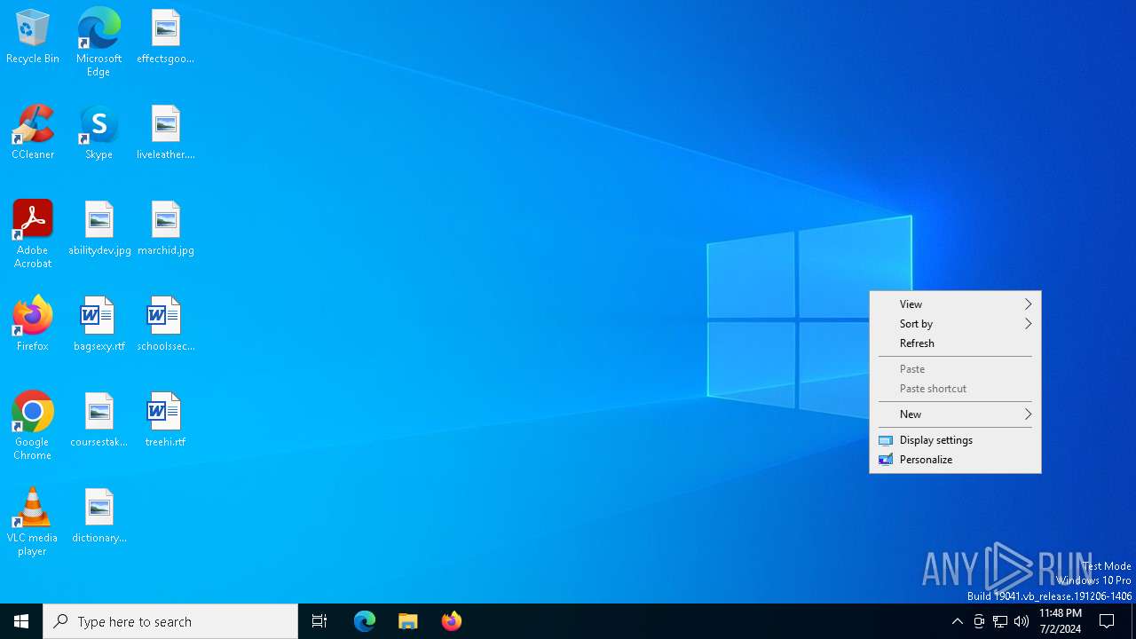1136x639 pixels.
Task: Select the bagsexy.rtf document
Action: pos(99,325)
